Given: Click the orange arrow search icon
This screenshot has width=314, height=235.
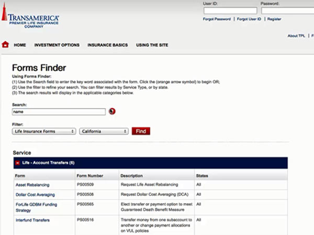Looking at the screenshot, I should [x=112, y=111].
